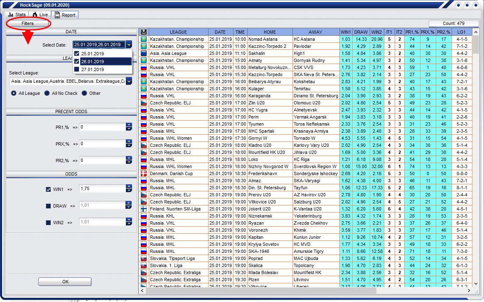Click Kazakhstan flag in Kulager row

click(143, 89)
